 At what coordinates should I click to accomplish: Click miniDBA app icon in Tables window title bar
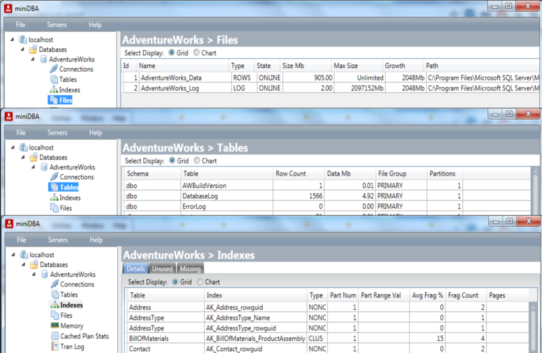[8, 116]
